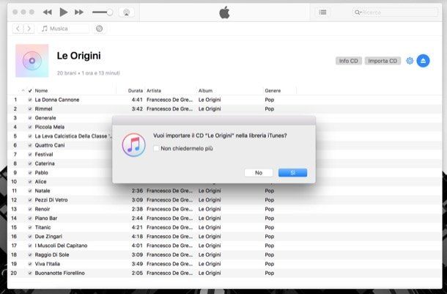
Task: Click the rewind previous track button
Action: 48,12
